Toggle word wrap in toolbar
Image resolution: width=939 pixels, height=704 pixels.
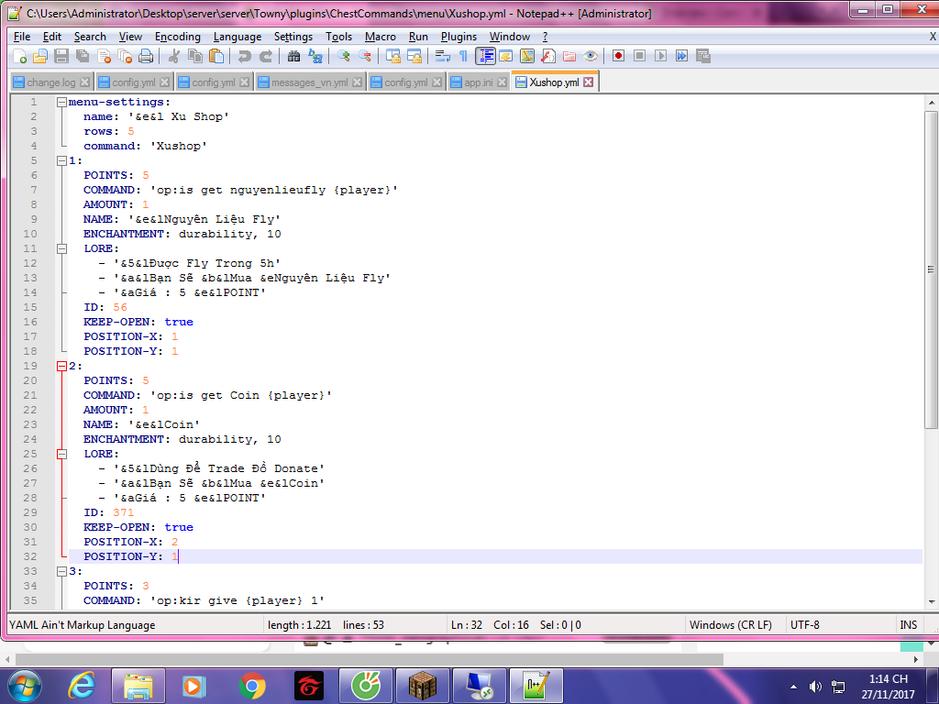click(x=442, y=56)
